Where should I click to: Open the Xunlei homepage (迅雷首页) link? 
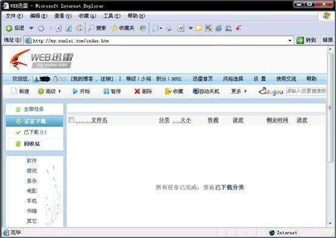203,79
